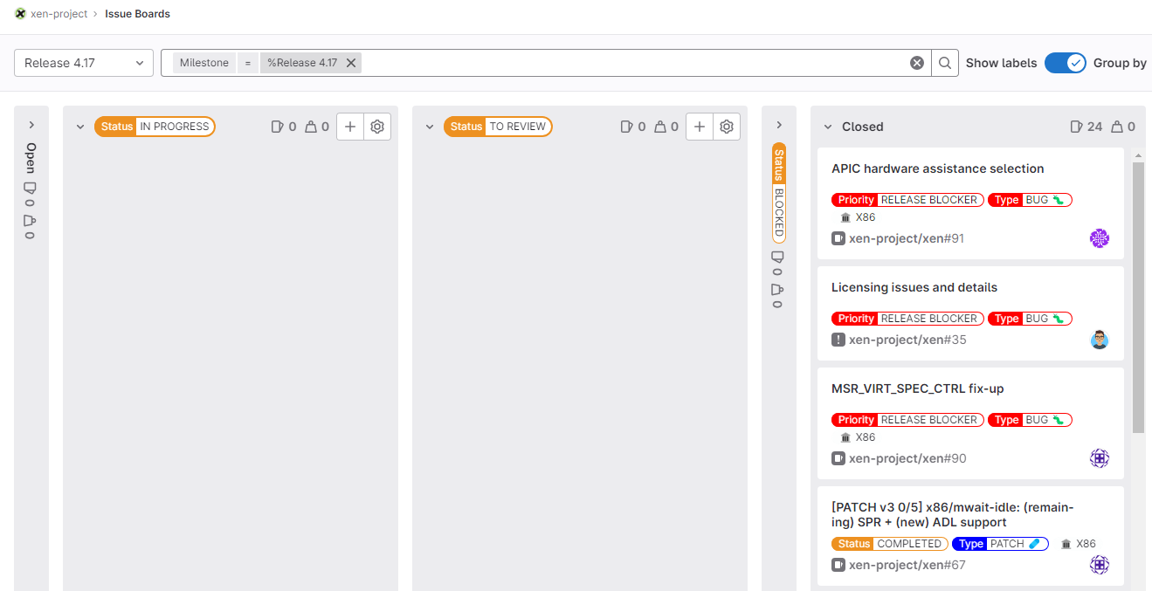Click assignee avatar on issue #90
The width and height of the screenshot is (1152, 591).
click(1100, 458)
